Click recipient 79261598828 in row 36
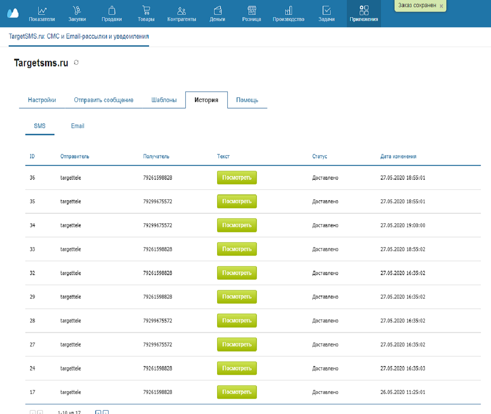Viewport: 491px width, 414px height. [x=158, y=178]
